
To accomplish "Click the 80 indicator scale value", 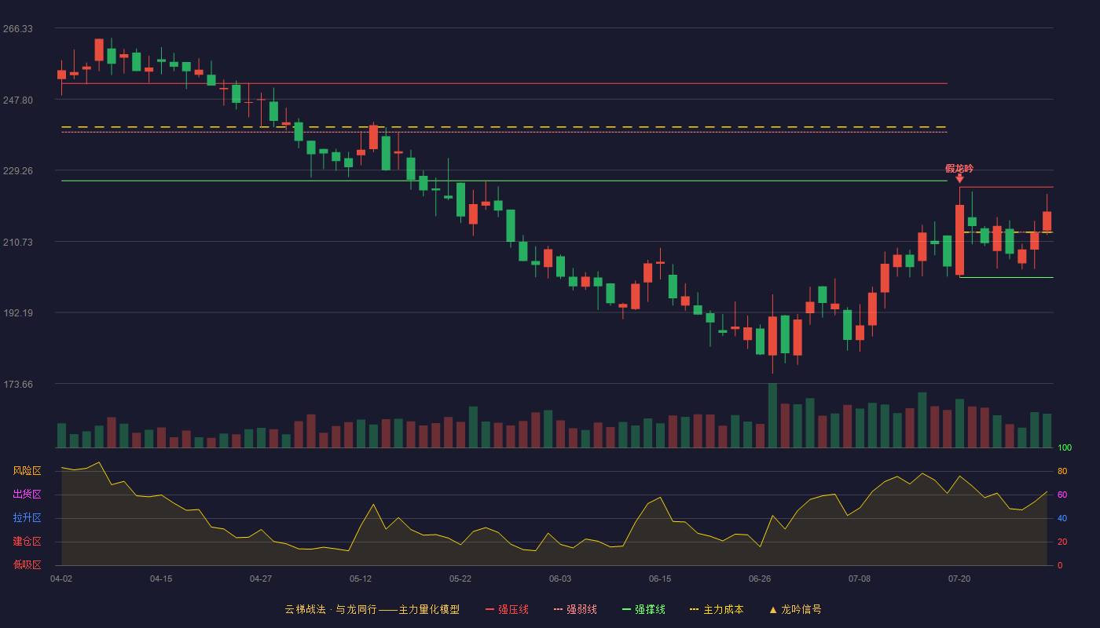I will [1062, 471].
